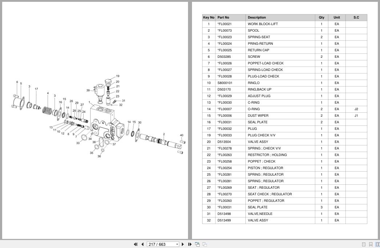Go to the first page
This screenshot has height=248, width=380.
[136, 244]
